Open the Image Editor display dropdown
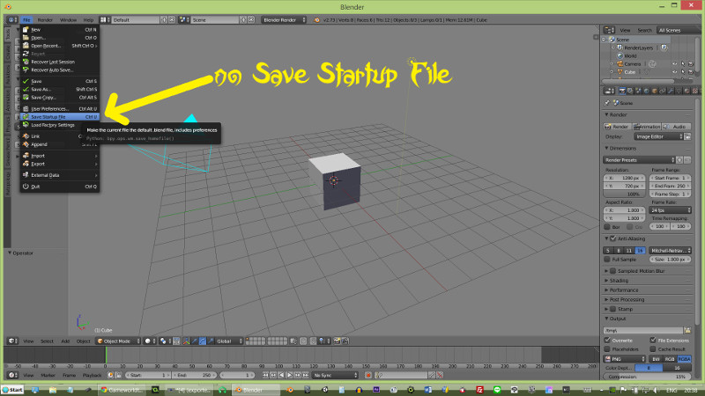705x396 pixels. click(x=658, y=136)
